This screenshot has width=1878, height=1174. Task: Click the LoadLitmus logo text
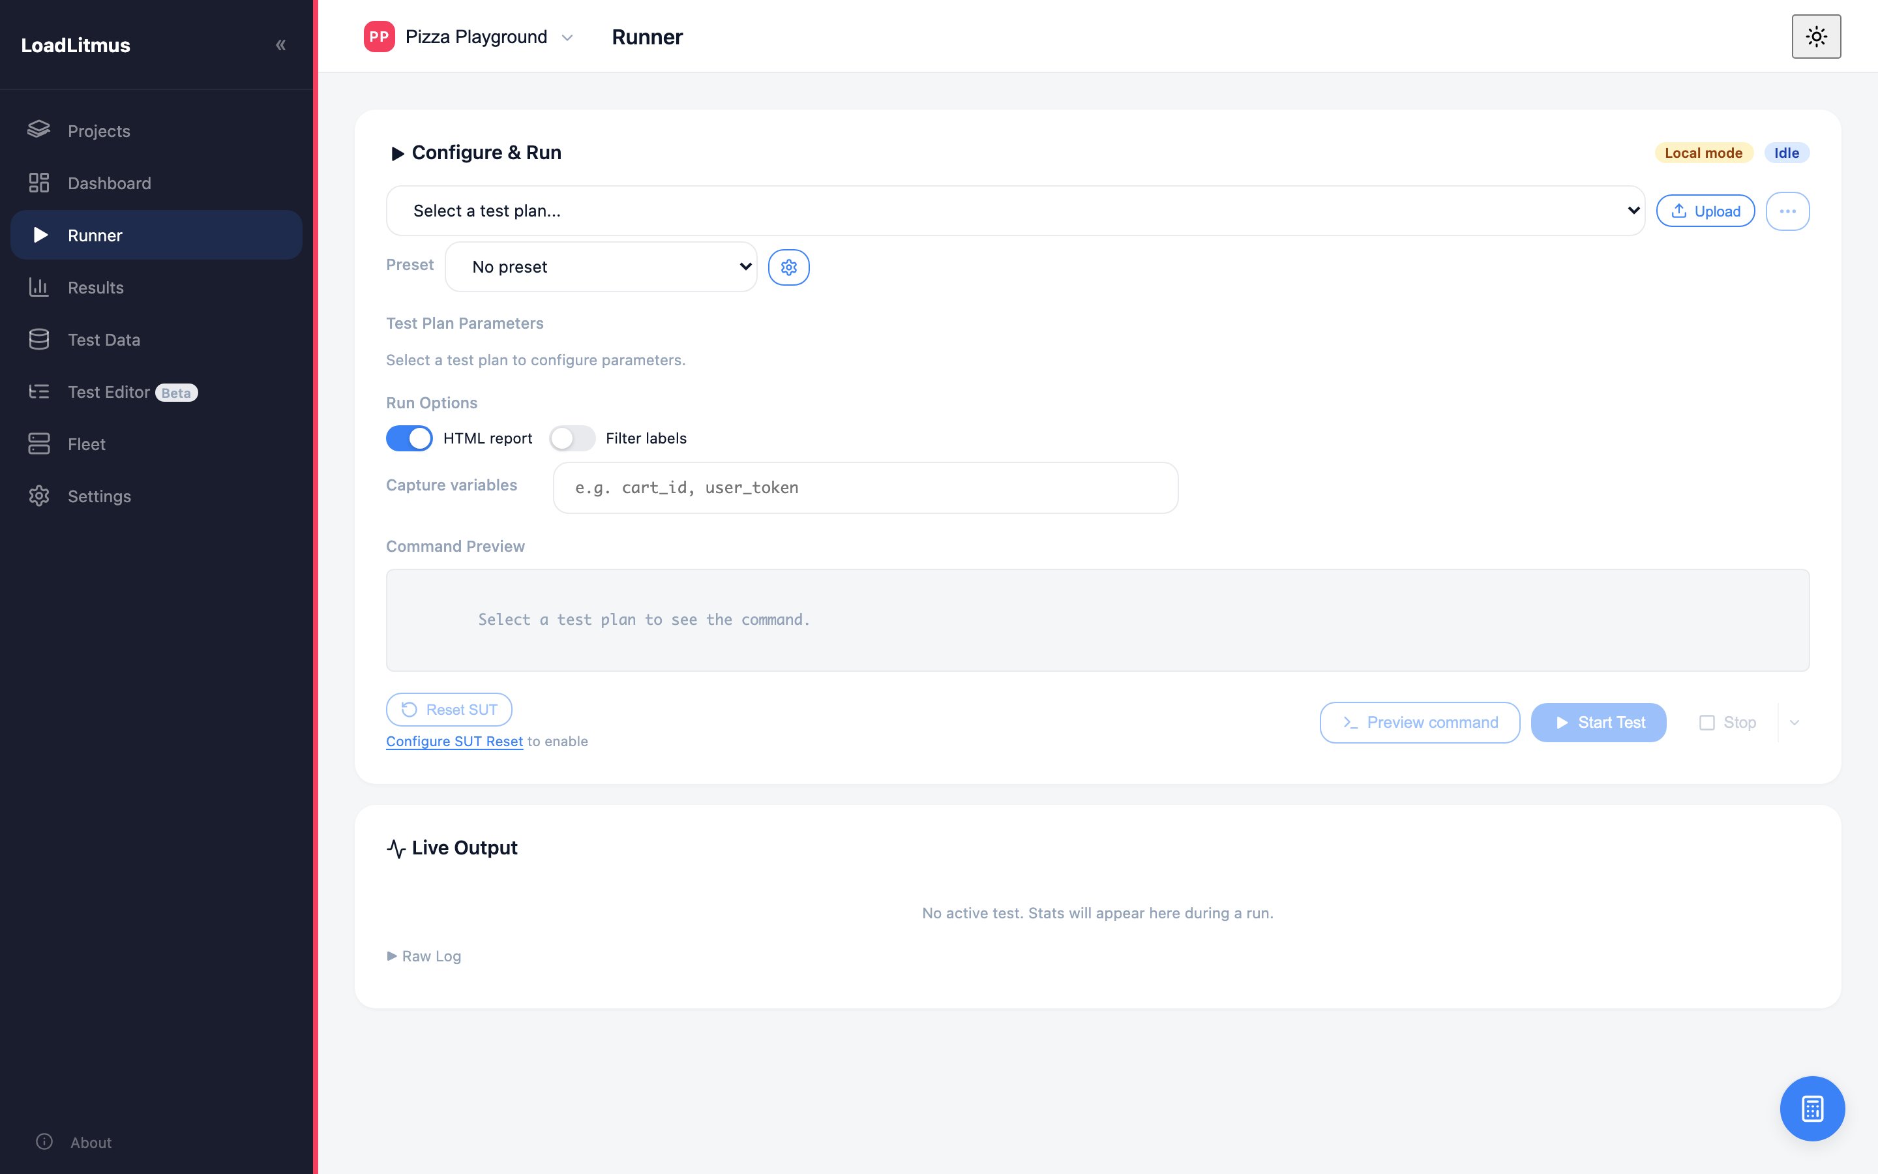pos(75,45)
